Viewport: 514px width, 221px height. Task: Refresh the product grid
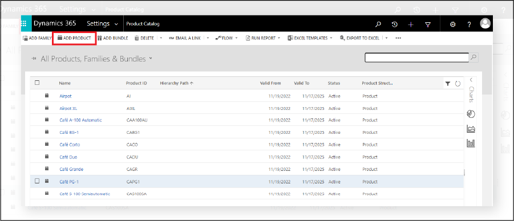pos(458,84)
